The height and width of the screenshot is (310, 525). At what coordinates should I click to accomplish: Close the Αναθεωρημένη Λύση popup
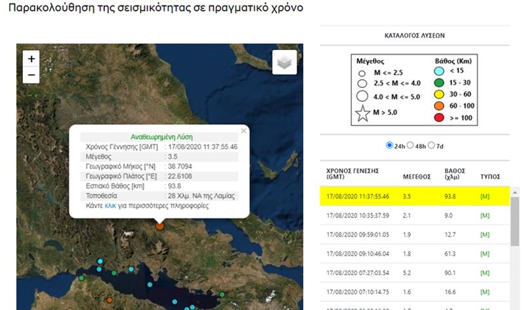[x=243, y=130]
